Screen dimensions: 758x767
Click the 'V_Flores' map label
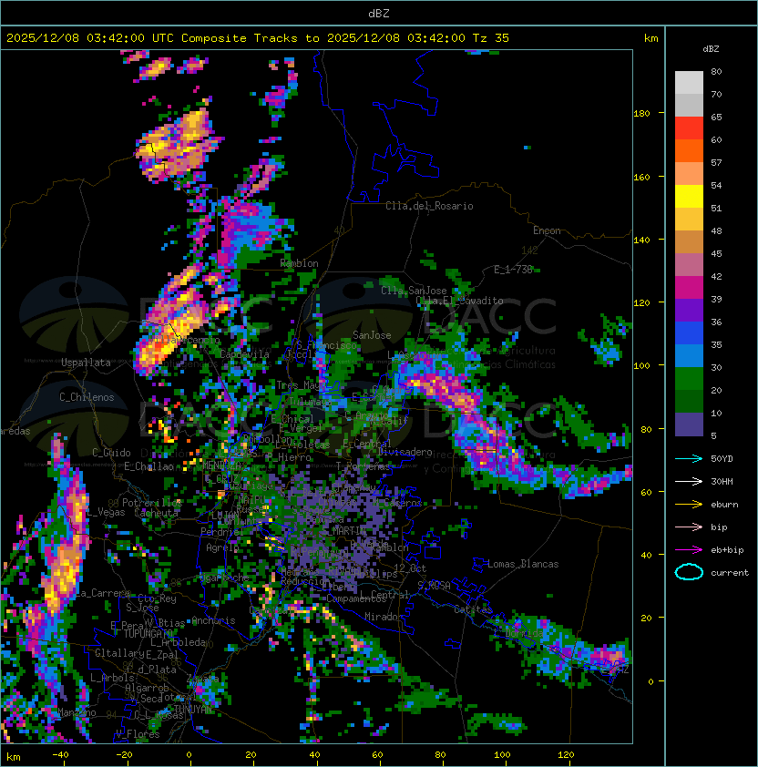[x=138, y=734]
